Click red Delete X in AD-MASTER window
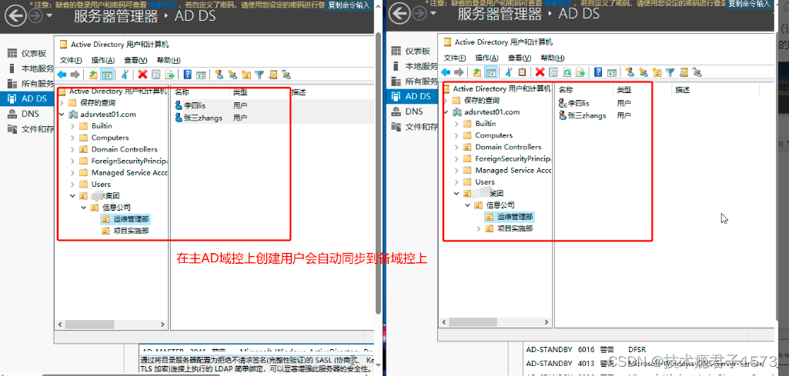 tap(142, 75)
